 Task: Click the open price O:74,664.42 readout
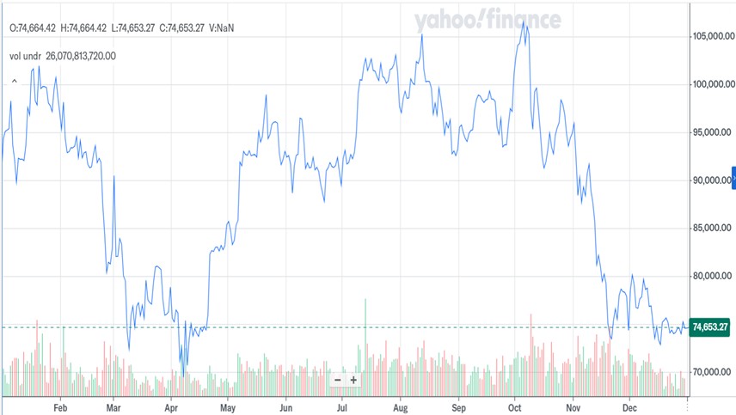coord(32,27)
